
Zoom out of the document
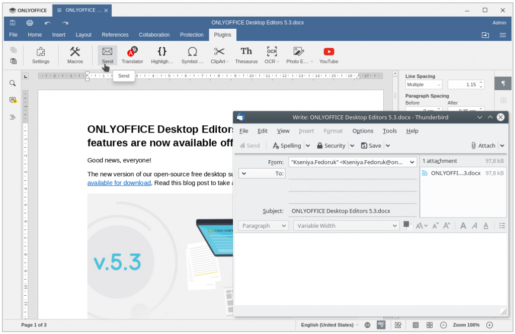[x=444, y=325]
